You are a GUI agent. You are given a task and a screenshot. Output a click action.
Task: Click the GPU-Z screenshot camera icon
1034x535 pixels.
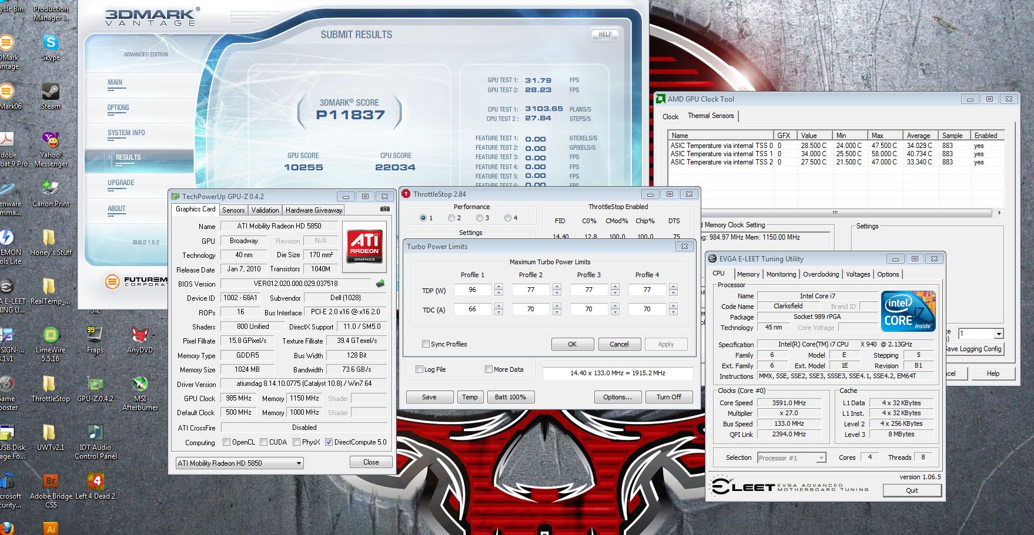click(x=384, y=209)
